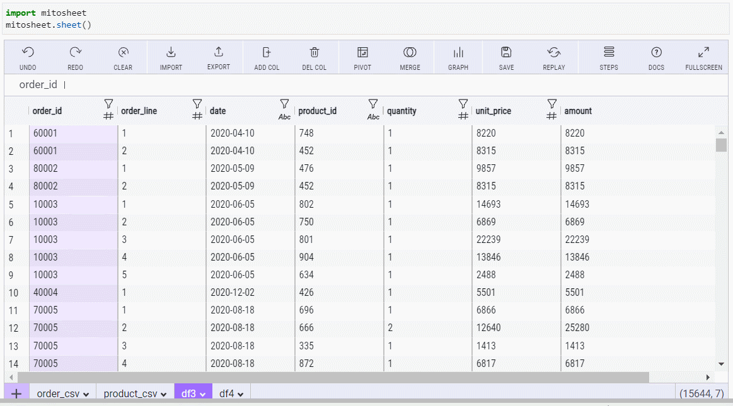This screenshot has height=406, width=733.
Task: Click the Export icon
Action: (219, 52)
